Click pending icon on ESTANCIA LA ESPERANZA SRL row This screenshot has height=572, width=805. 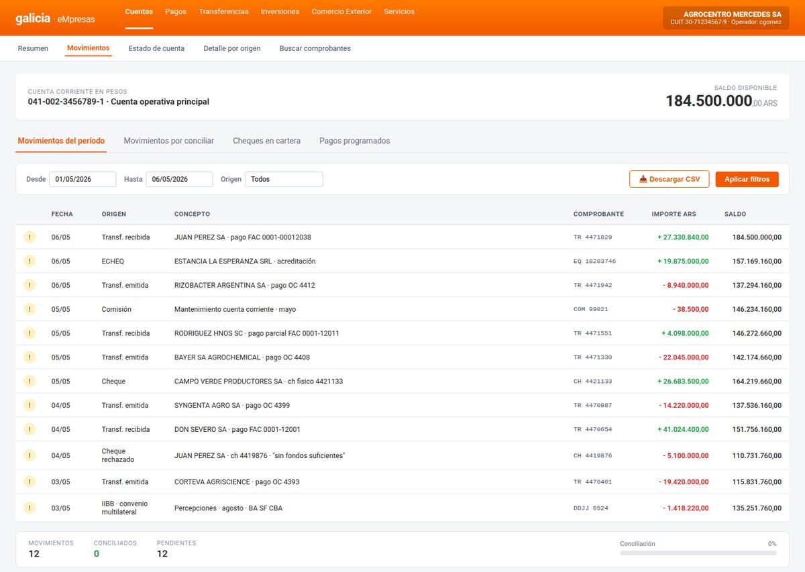[x=29, y=261]
